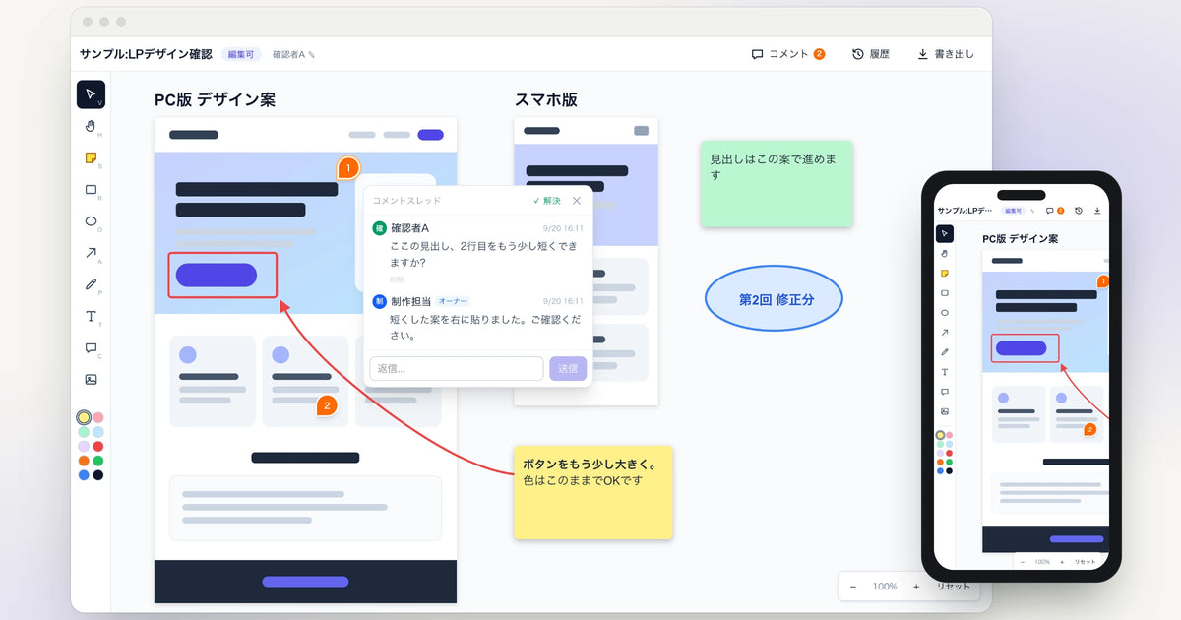The image size is (1181, 620).
Task: Pick the pink color swatch in desktop palette
Action: click(98, 417)
